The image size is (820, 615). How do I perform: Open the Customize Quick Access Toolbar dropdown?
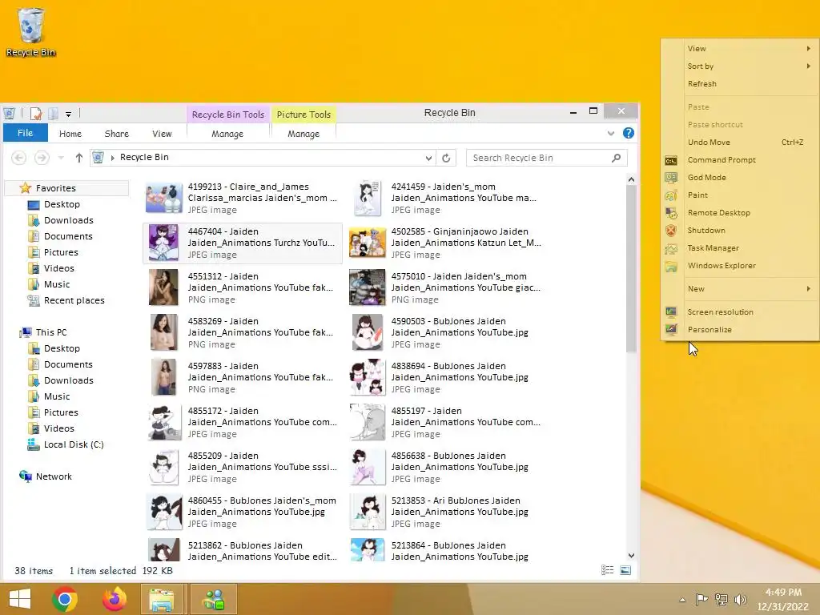pyautogui.click(x=69, y=114)
